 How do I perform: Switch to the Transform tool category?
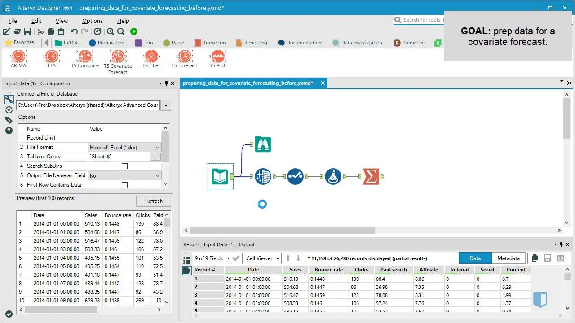[210, 43]
